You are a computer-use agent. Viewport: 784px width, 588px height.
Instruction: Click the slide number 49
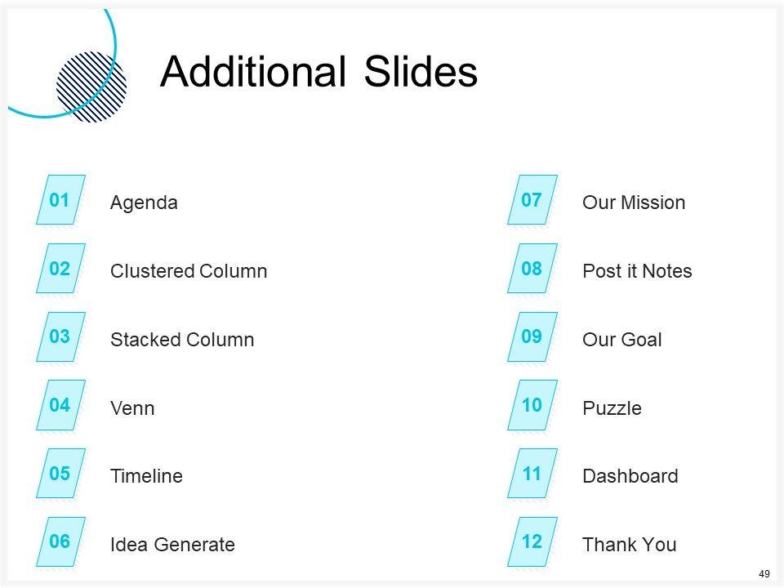pyautogui.click(x=764, y=574)
